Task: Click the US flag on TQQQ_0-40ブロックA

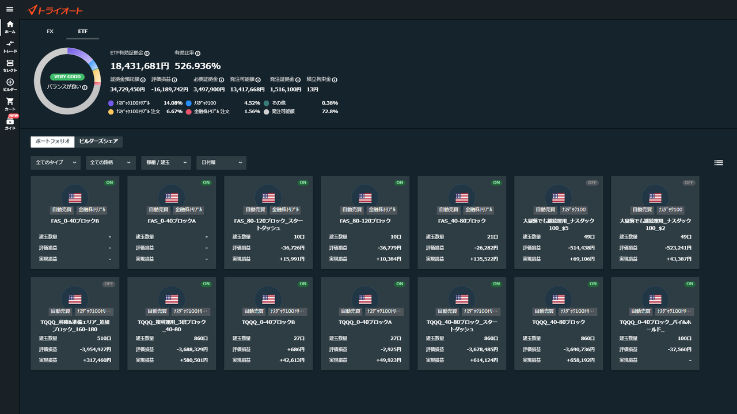Action: click(x=365, y=299)
